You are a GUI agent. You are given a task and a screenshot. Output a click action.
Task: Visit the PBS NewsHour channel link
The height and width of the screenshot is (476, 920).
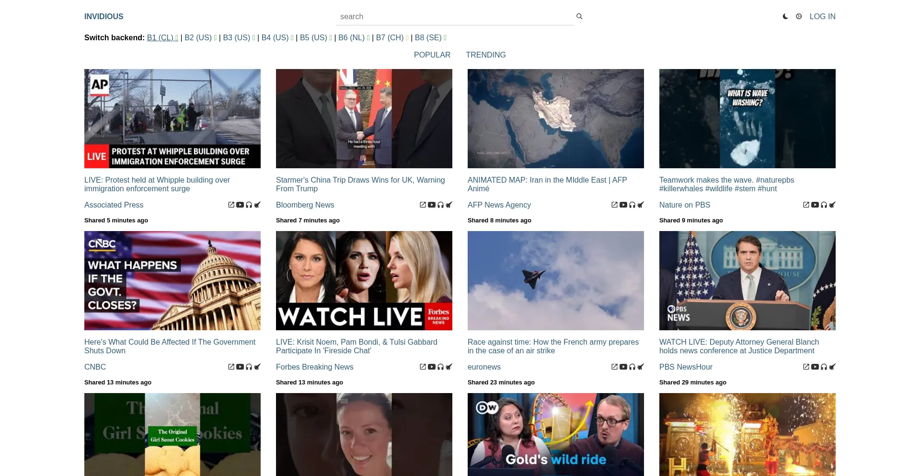[686, 367]
